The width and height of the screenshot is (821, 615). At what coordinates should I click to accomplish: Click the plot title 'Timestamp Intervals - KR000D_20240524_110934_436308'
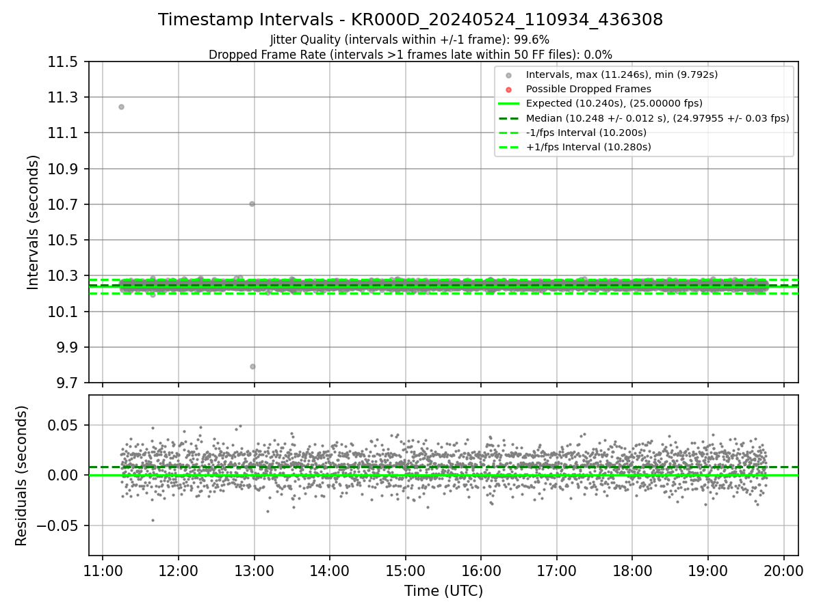coord(410,20)
